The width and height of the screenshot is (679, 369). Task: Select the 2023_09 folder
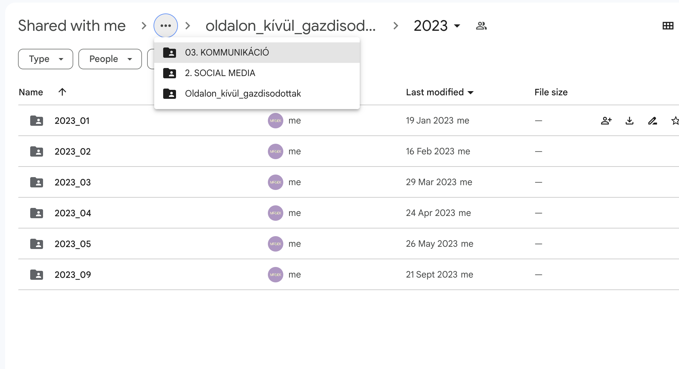coord(73,275)
